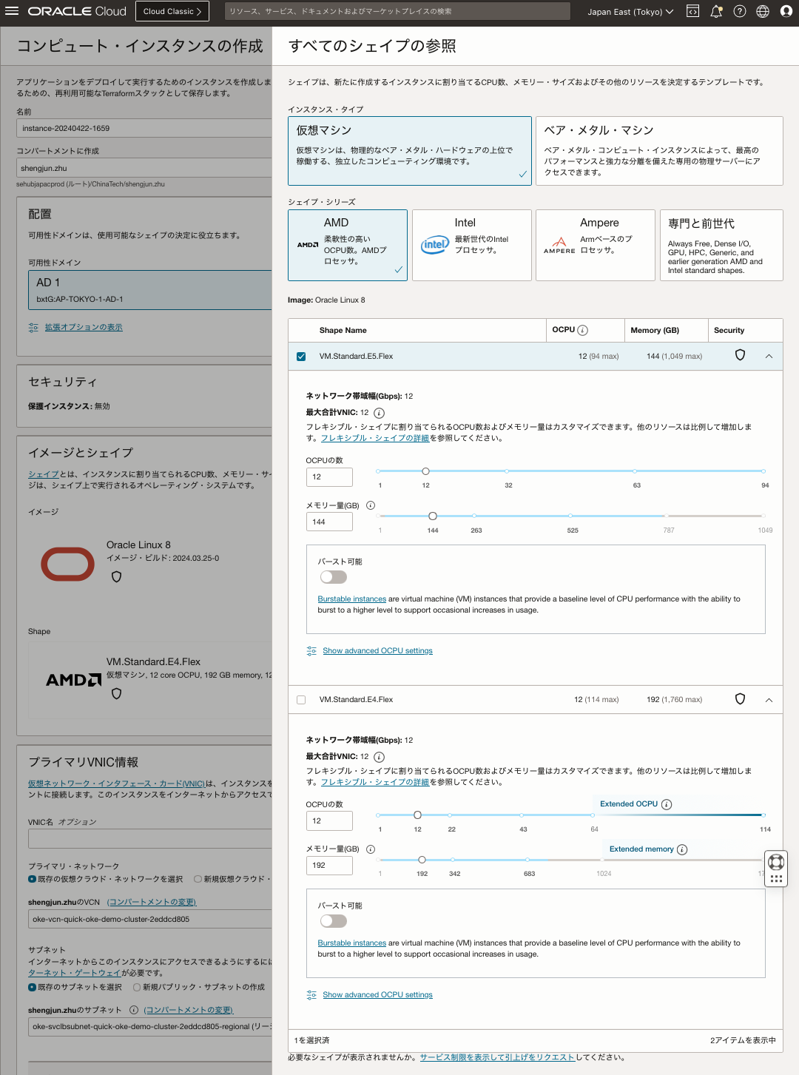This screenshot has height=1075, width=799.
Task: Open the フレキシブル・シェイプの詳細 link
Action: (x=375, y=437)
